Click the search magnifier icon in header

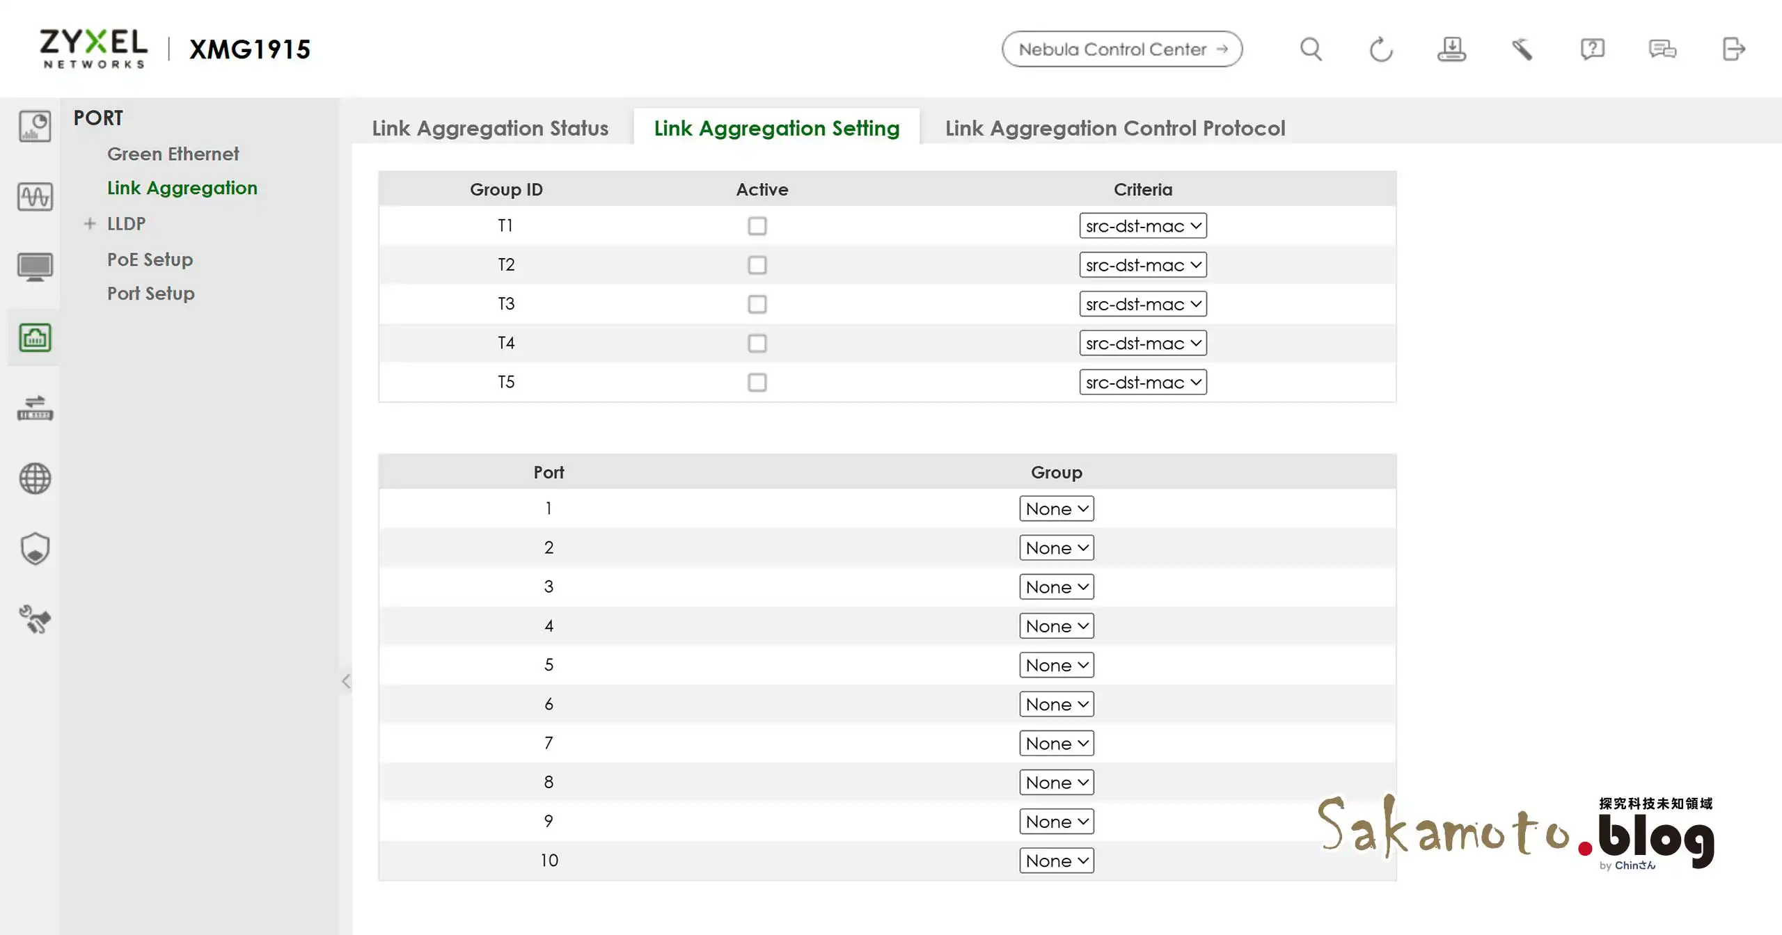tap(1311, 49)
